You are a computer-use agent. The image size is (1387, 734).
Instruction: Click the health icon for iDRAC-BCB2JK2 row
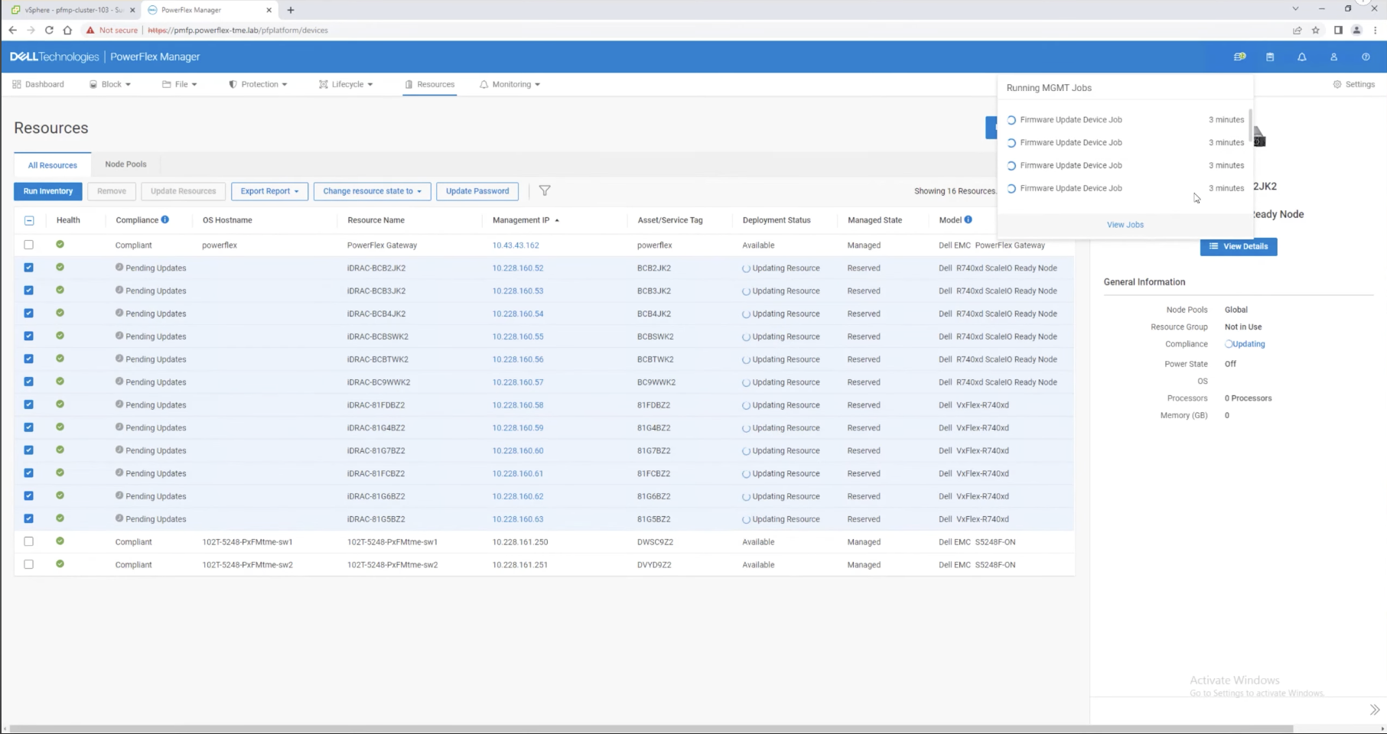pyautogui.click(x=60, y=268)
